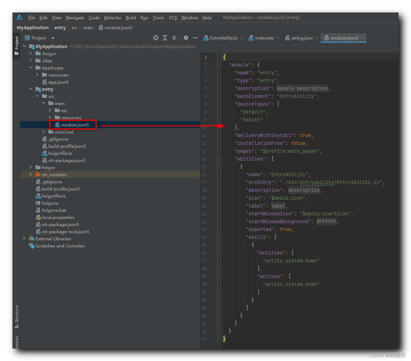Expand the resources folder under main
The width and height of the screenshot is (411, 361).
point(50,117)
